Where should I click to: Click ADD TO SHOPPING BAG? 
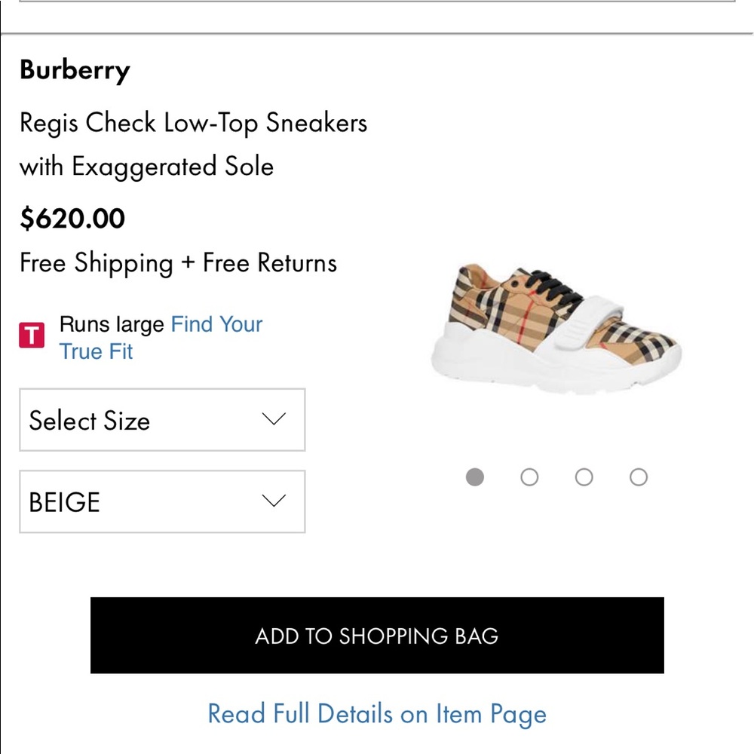pos(377,636)
